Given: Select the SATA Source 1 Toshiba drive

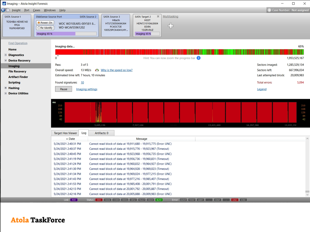Looking at the screenshot, I should (x=17, y=25).
